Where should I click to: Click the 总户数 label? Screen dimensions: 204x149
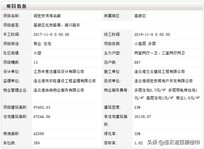(110, 62)
